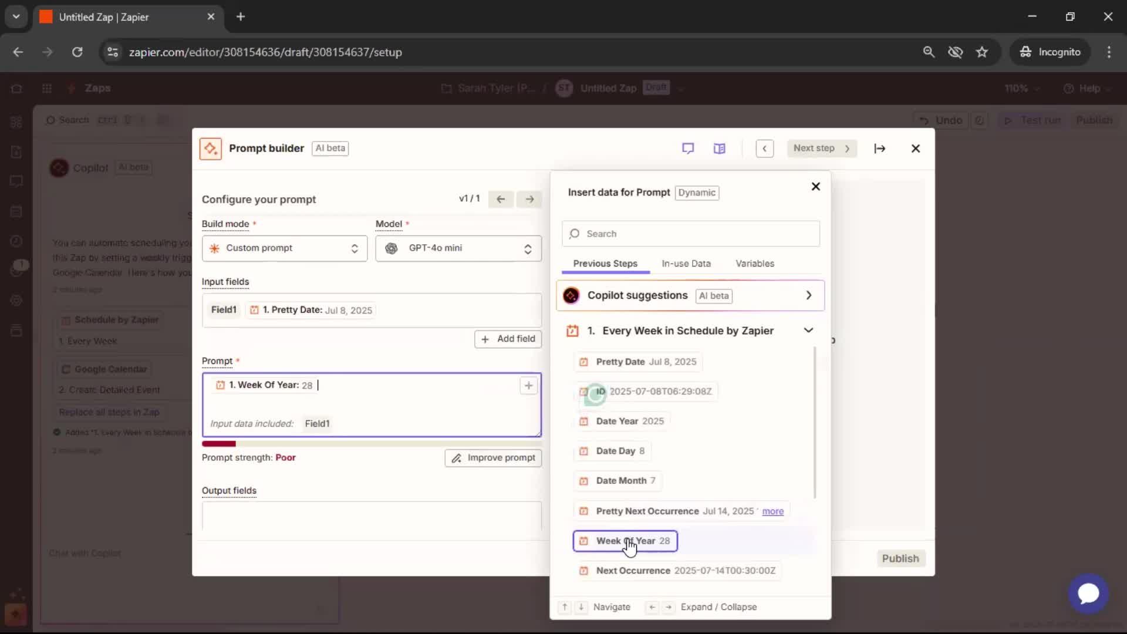This screenshot has width=1127, height=634.
Task: Click the more link on Pretty Next Occurrence
Action: coord(772,511)
